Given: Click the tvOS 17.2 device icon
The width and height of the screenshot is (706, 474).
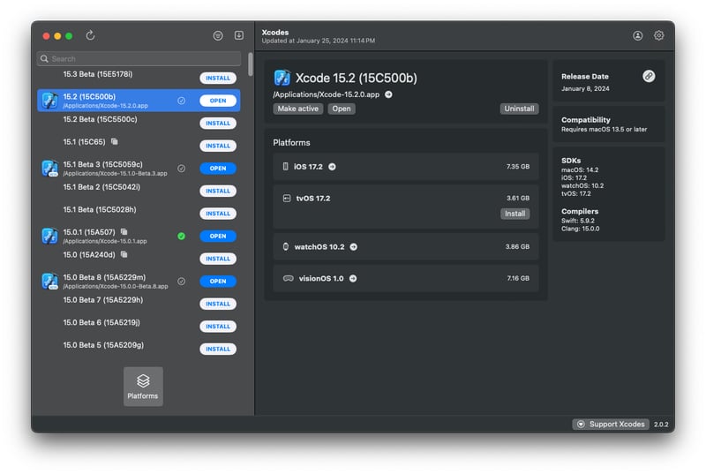Looking at the screenshot, I should (287, 198).
